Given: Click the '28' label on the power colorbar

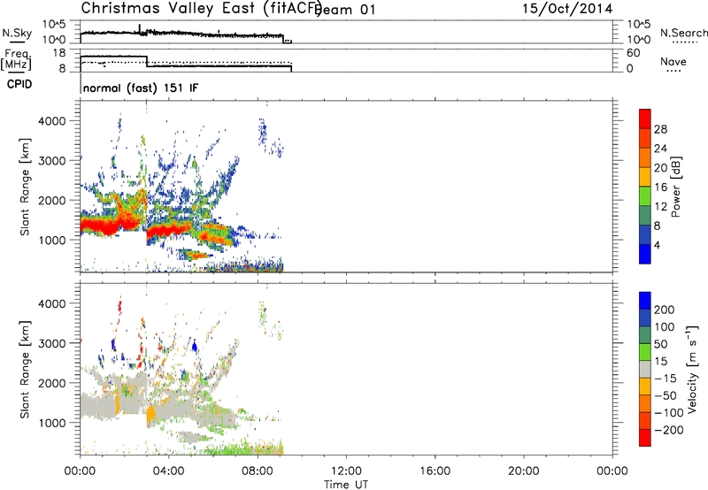Looking at the screenshot, I should [x=660, y=129].
